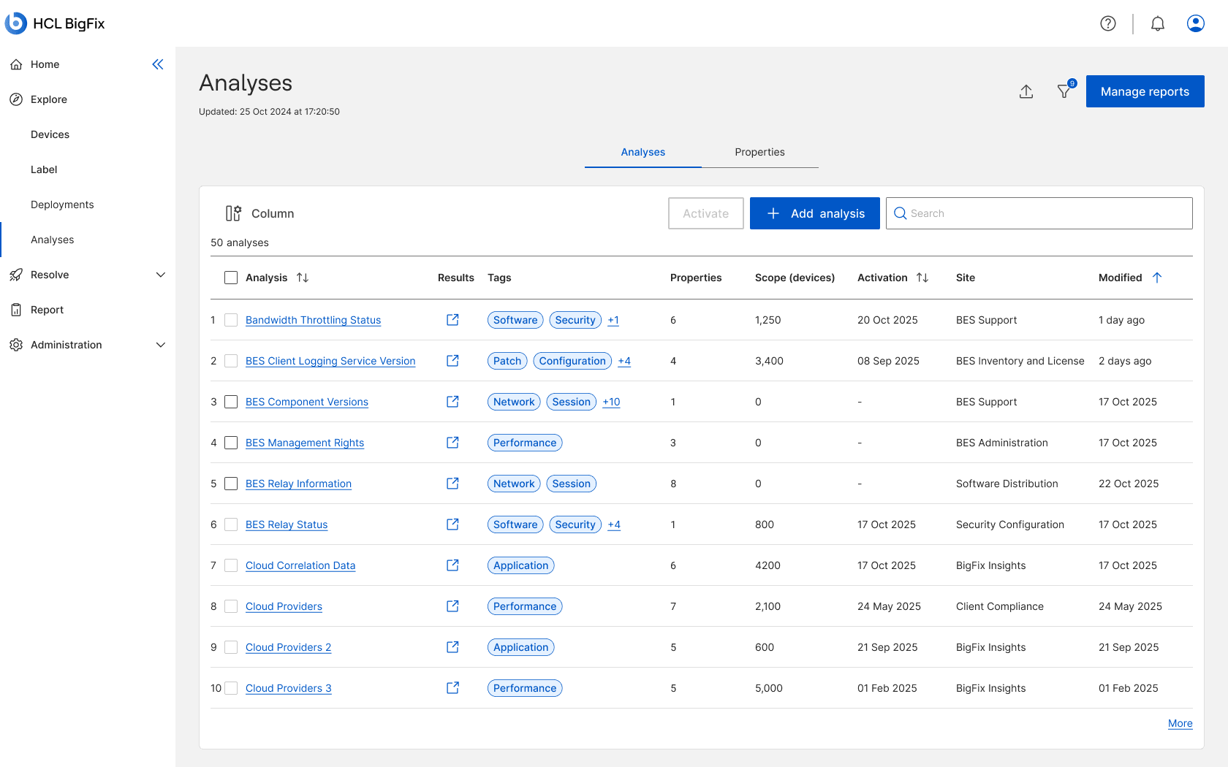This screenshot has width=1228, height=767.
Task: Click the Patch tag on row 2
Action: coord(507,361)
